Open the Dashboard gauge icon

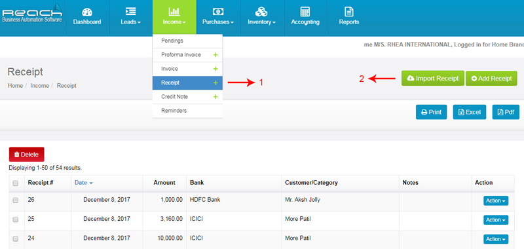click(87, 12)
